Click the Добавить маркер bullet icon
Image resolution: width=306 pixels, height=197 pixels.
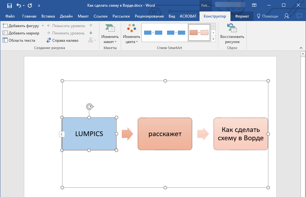pyautogui.click(x=5, y=33)
